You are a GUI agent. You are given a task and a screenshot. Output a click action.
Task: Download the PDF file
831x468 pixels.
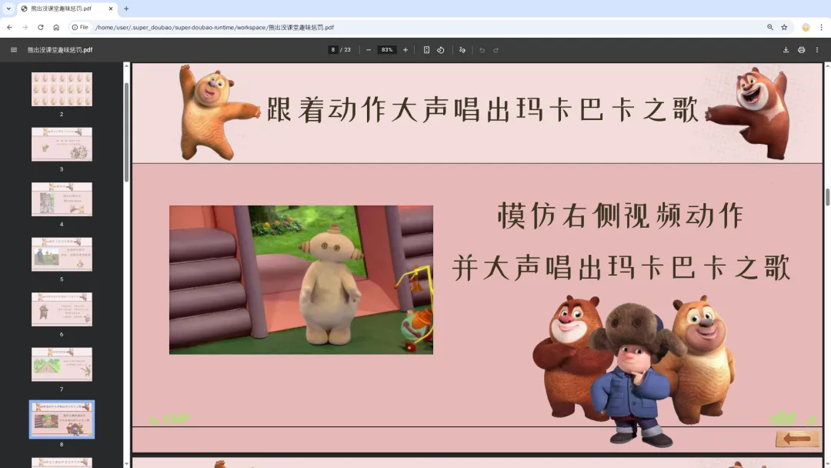(786, 50)
